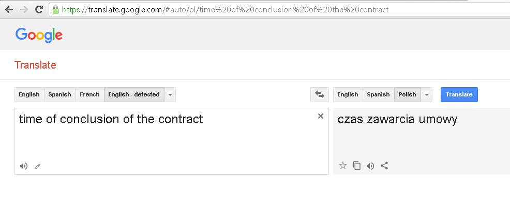Click the blue Translate button
The image size is (510, 197).
click(x=459, y=94)
